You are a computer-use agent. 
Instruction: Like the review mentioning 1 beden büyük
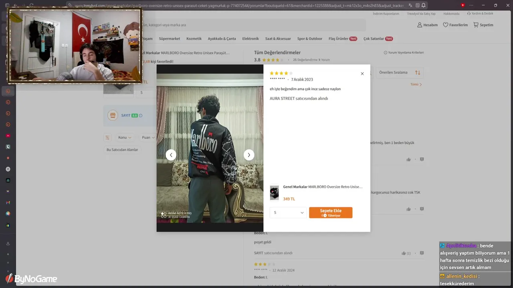click(408, 160)
